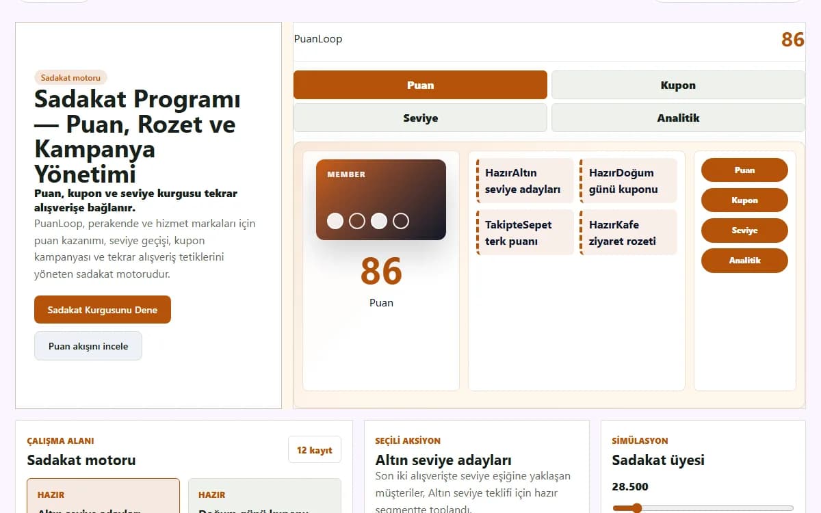This screenshot has height=513, width=821.
Task: Click the SİMÜLASYON label
Action: (x=640, y=441)
